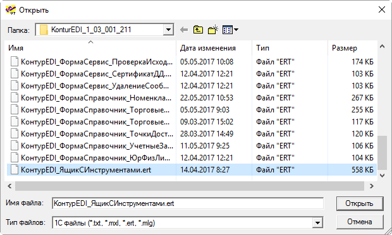Select file КонтурEDI_ФормаСервис_СертификатДД...

coord(96,74)
